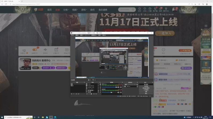Open waveform icon in streamer toolbar

[x=45, y=50]
